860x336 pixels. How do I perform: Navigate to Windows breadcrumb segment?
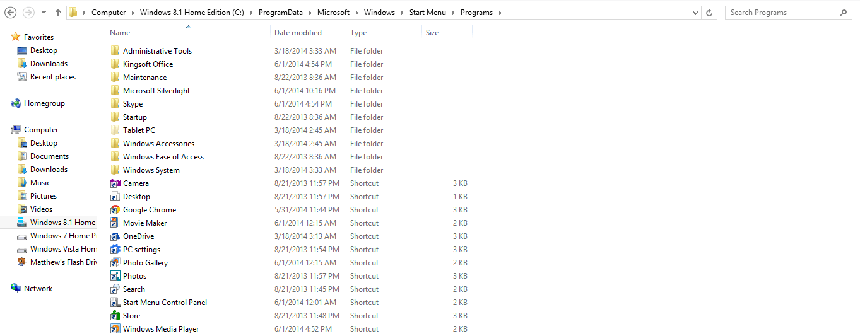point(379,13)
